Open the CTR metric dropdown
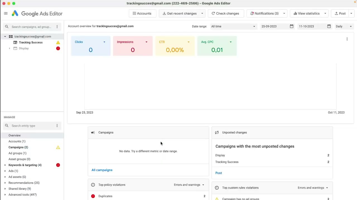This screenshot has height=200, width=357. (x=189, y=42)
